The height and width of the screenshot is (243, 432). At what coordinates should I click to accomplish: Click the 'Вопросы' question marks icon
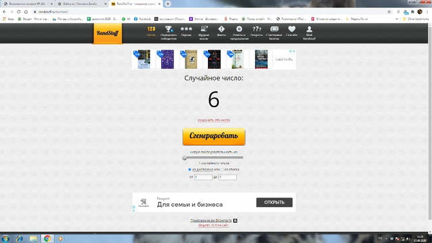tap(257, 31)
